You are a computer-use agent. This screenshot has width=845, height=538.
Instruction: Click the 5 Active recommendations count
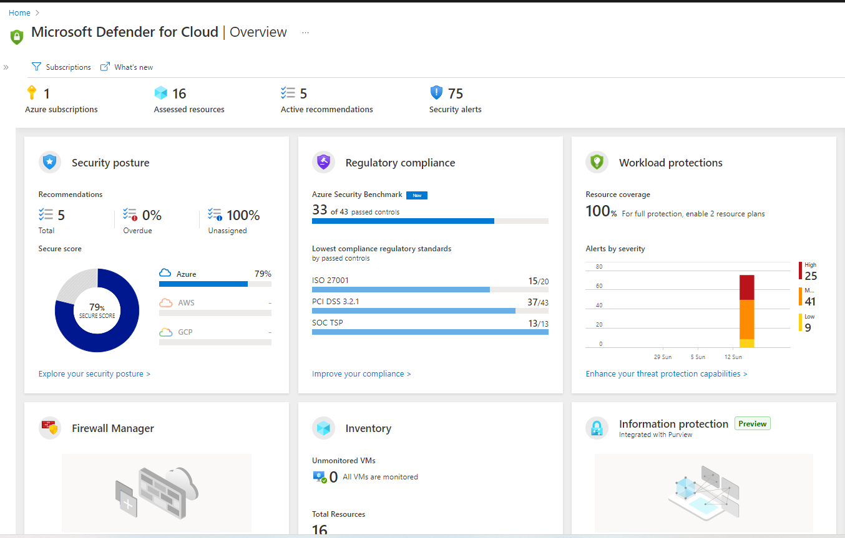tap(303, 94)
